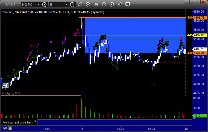Click the 4480.00 price axis label

(x=198, y=66)
